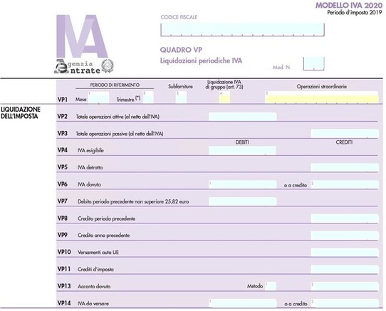Select the Codice Fiscale input field
Image resolution: width=386 pixels, height=311 pixels.
tap(242, 29)
